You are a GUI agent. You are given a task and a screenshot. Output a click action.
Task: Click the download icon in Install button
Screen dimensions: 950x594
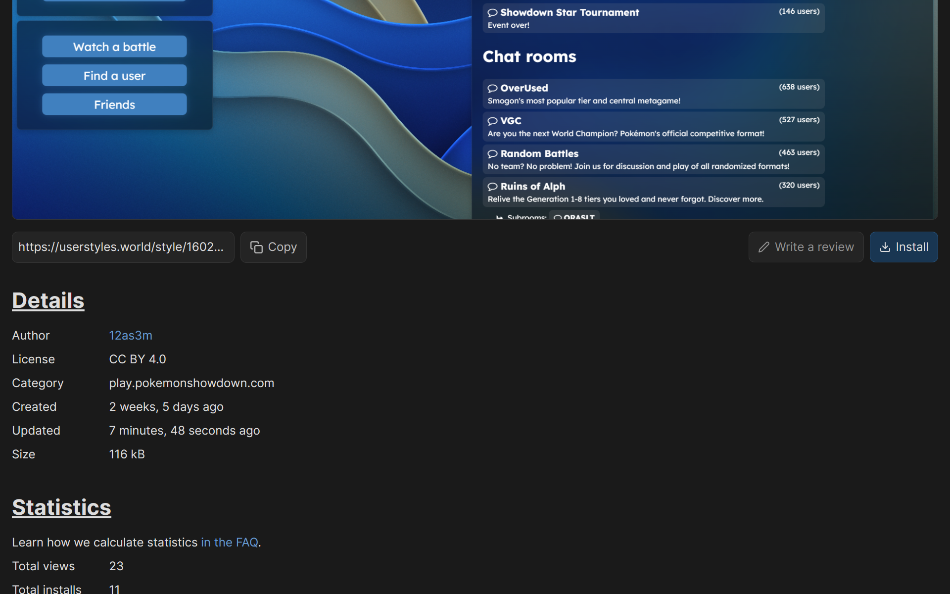tap(885, 247)
